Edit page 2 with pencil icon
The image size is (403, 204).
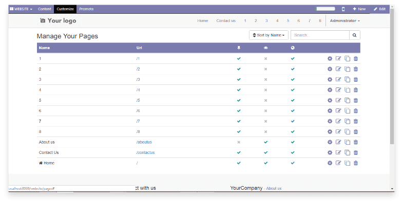[x=338, y=69]
